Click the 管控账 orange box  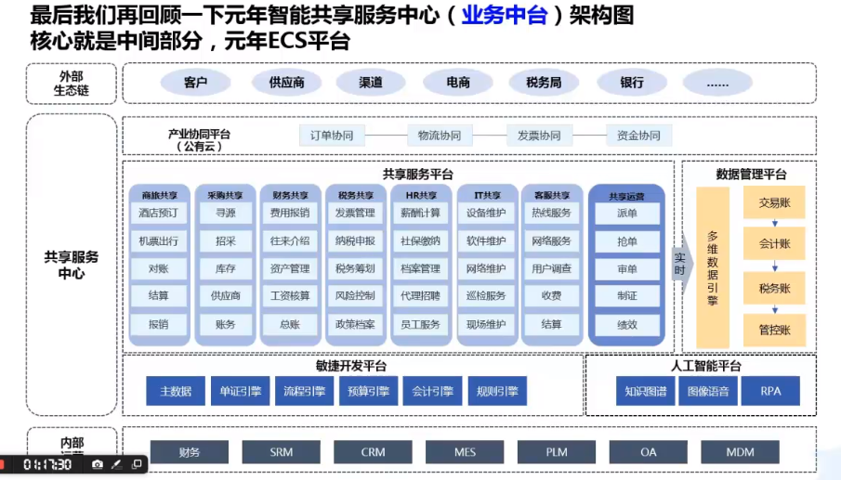pyautogui.click(x=774, y=330)
